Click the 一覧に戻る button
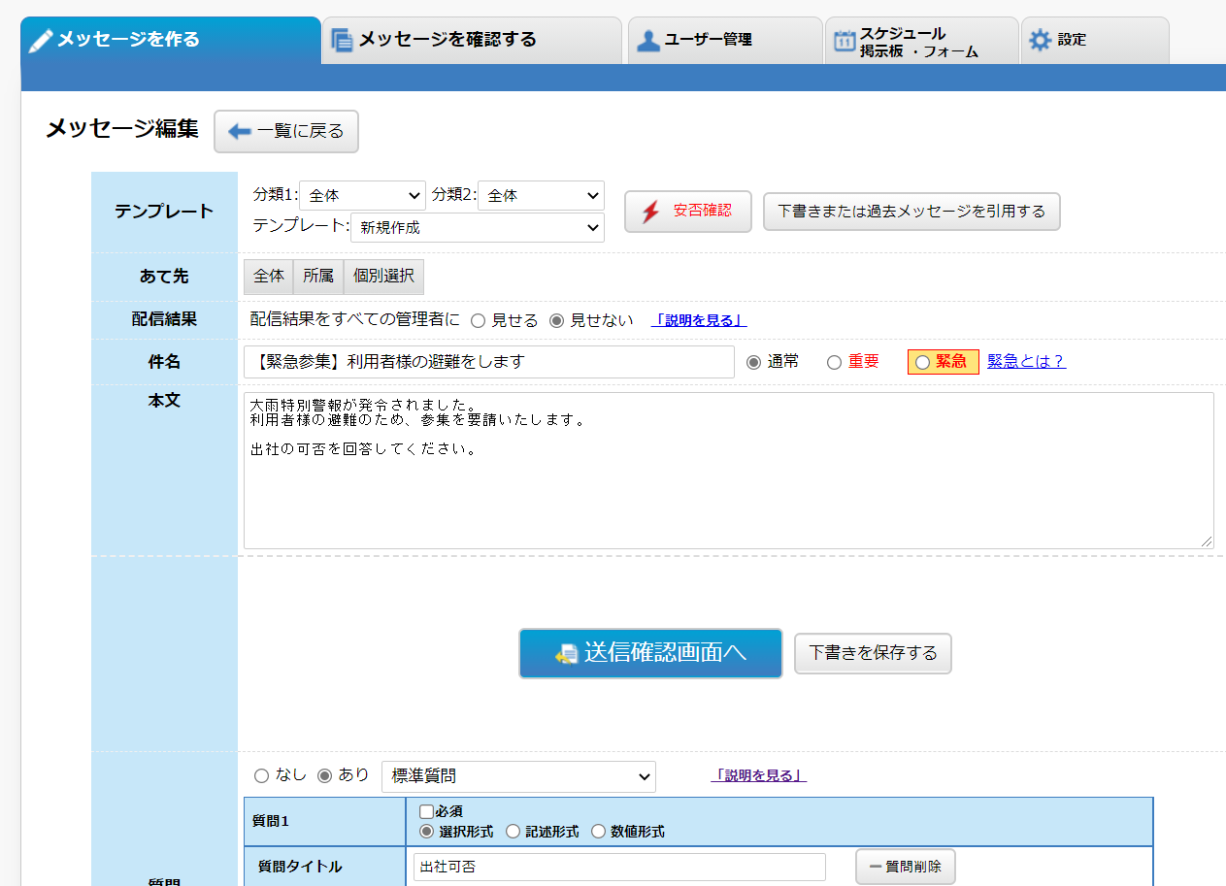Image resolution: width=1226 pixels, height=886 pixels. [286, 131]
